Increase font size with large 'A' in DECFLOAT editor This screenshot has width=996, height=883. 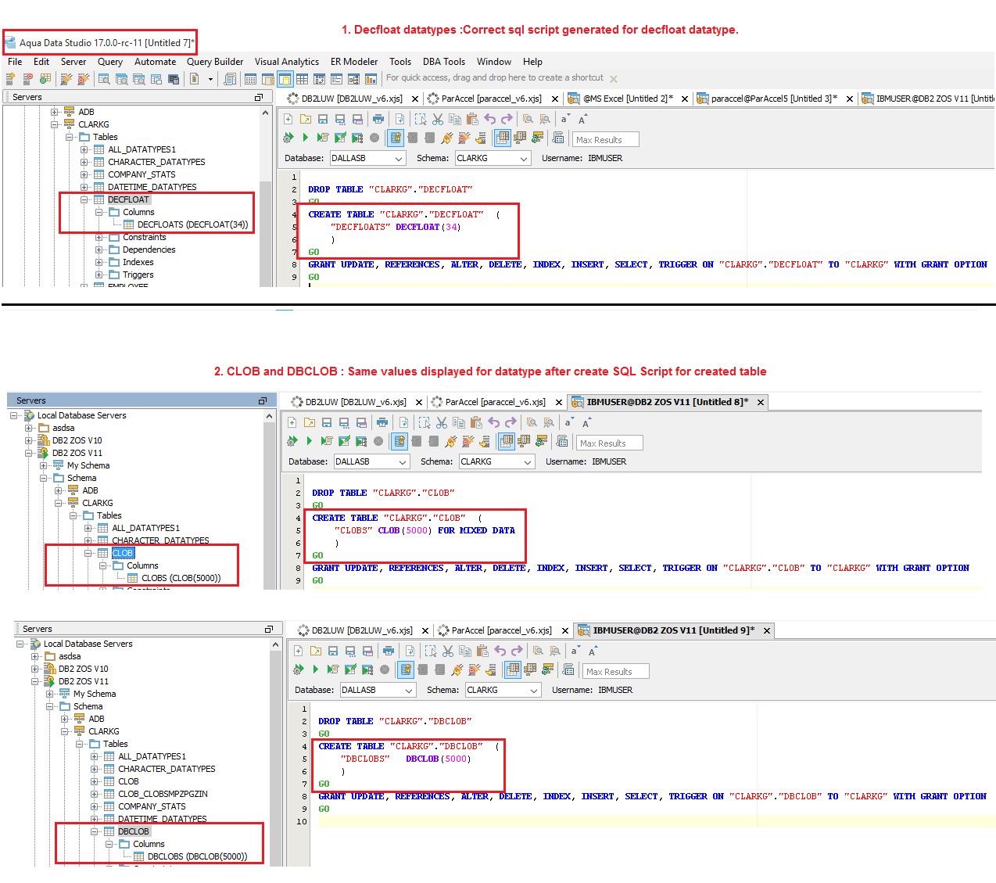click(x=582, y=119)
